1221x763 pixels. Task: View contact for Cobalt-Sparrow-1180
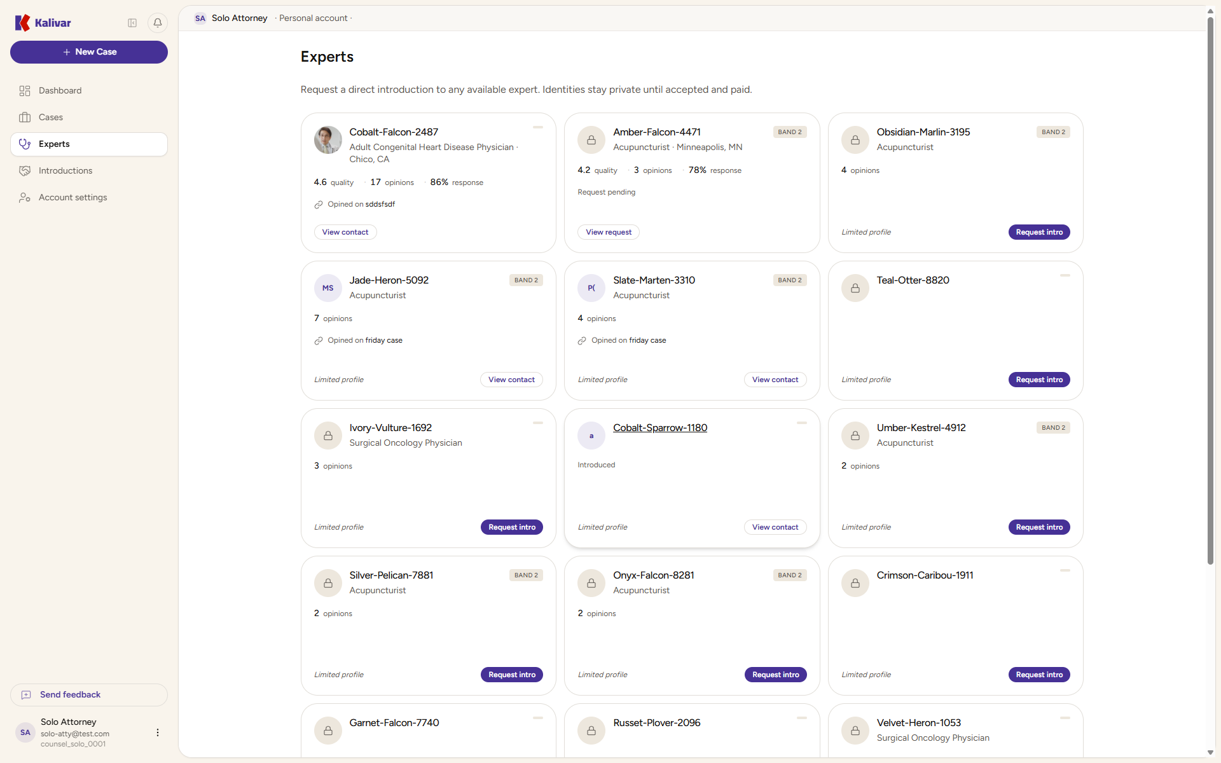coord(775,527)
